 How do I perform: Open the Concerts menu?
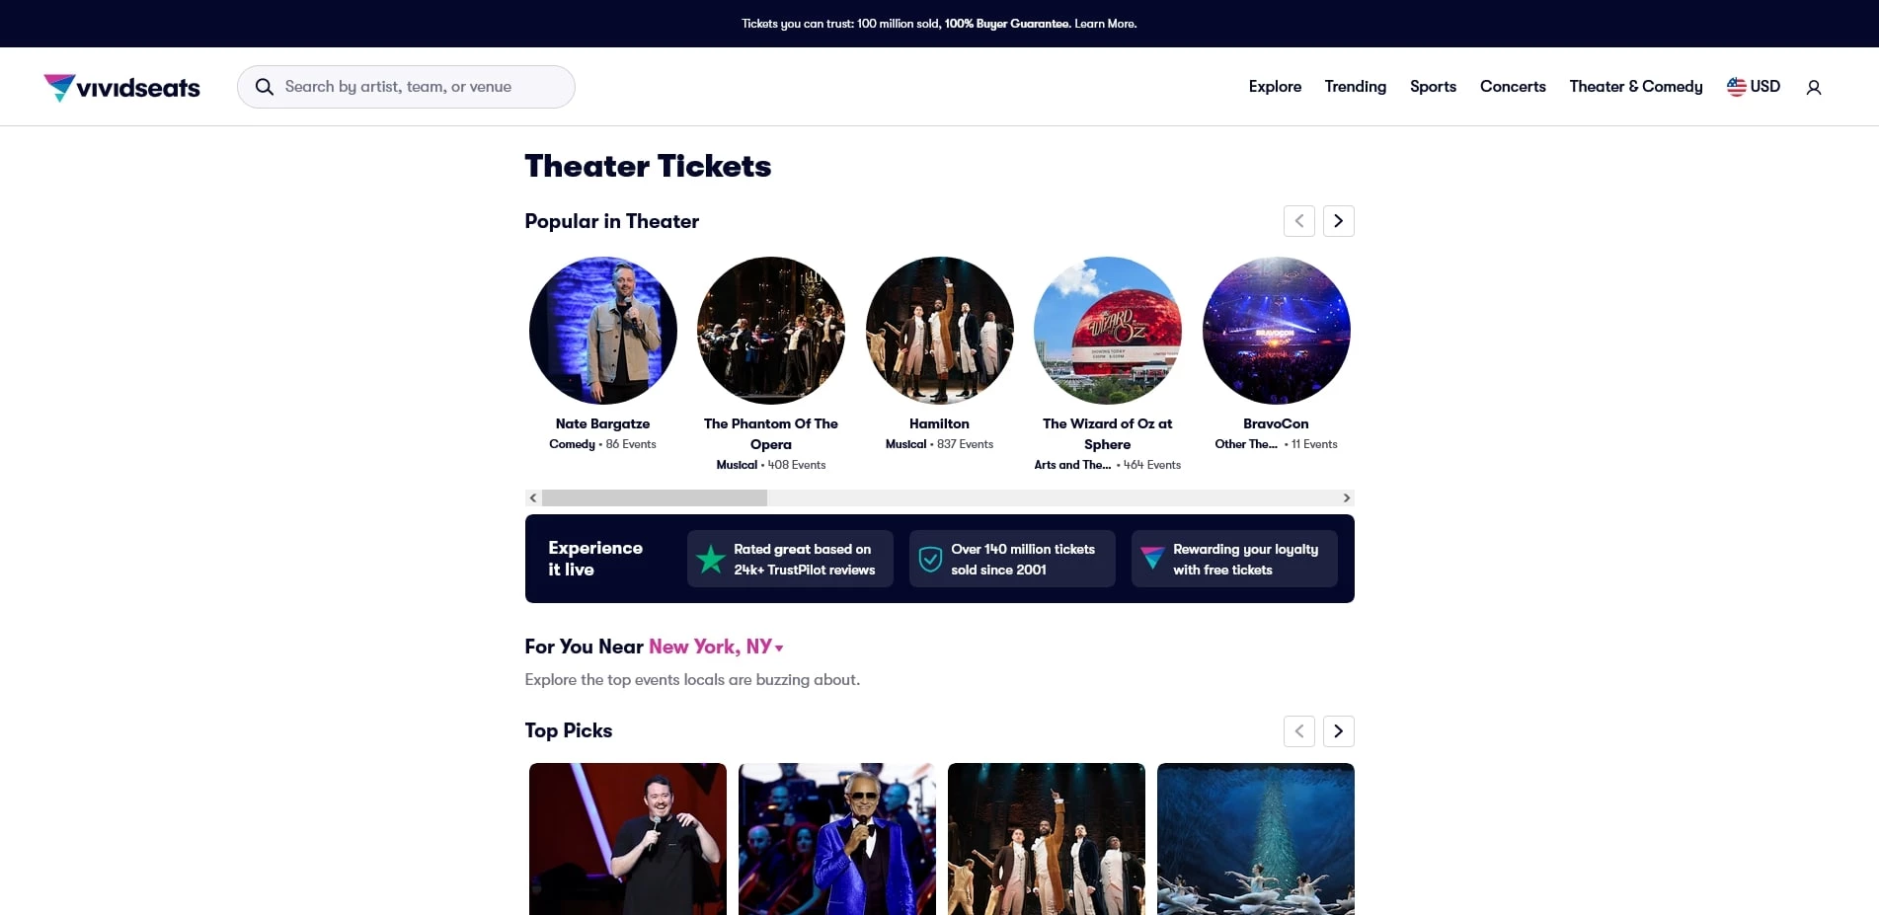1513,87
